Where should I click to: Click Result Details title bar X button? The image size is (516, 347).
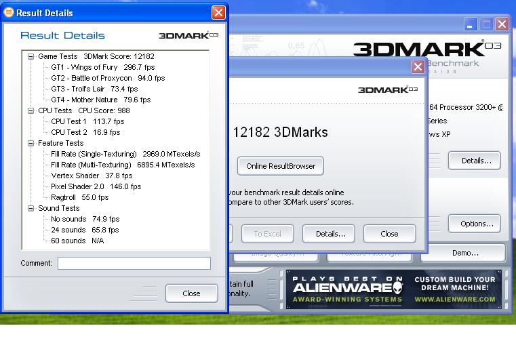pyautogui.click(x=218, y=13)
